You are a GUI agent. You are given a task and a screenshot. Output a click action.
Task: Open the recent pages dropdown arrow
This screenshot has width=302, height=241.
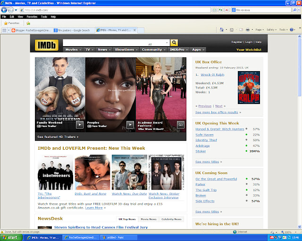(x=16, y=10)
